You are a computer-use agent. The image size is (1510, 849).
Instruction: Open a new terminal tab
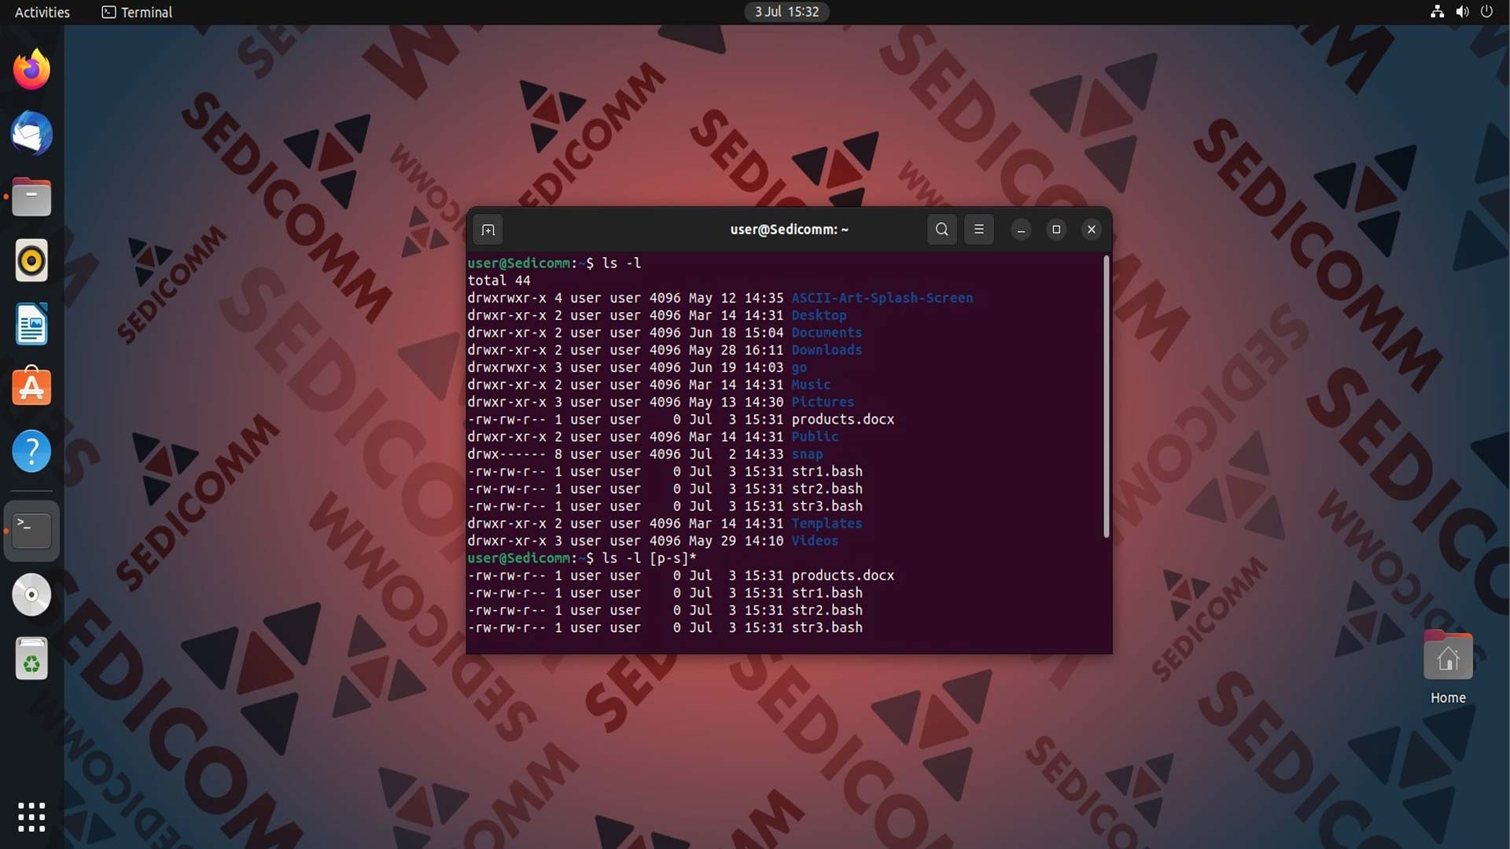[488, 230]
